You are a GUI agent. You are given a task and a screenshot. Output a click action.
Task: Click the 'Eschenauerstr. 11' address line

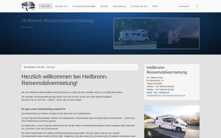click(x=155, y=81)
